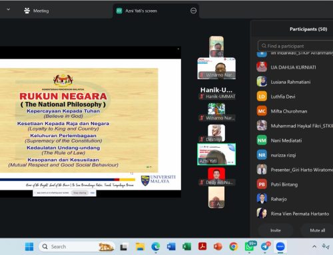Click the microphone tray icon right of the chevron

tap(326, 246)
